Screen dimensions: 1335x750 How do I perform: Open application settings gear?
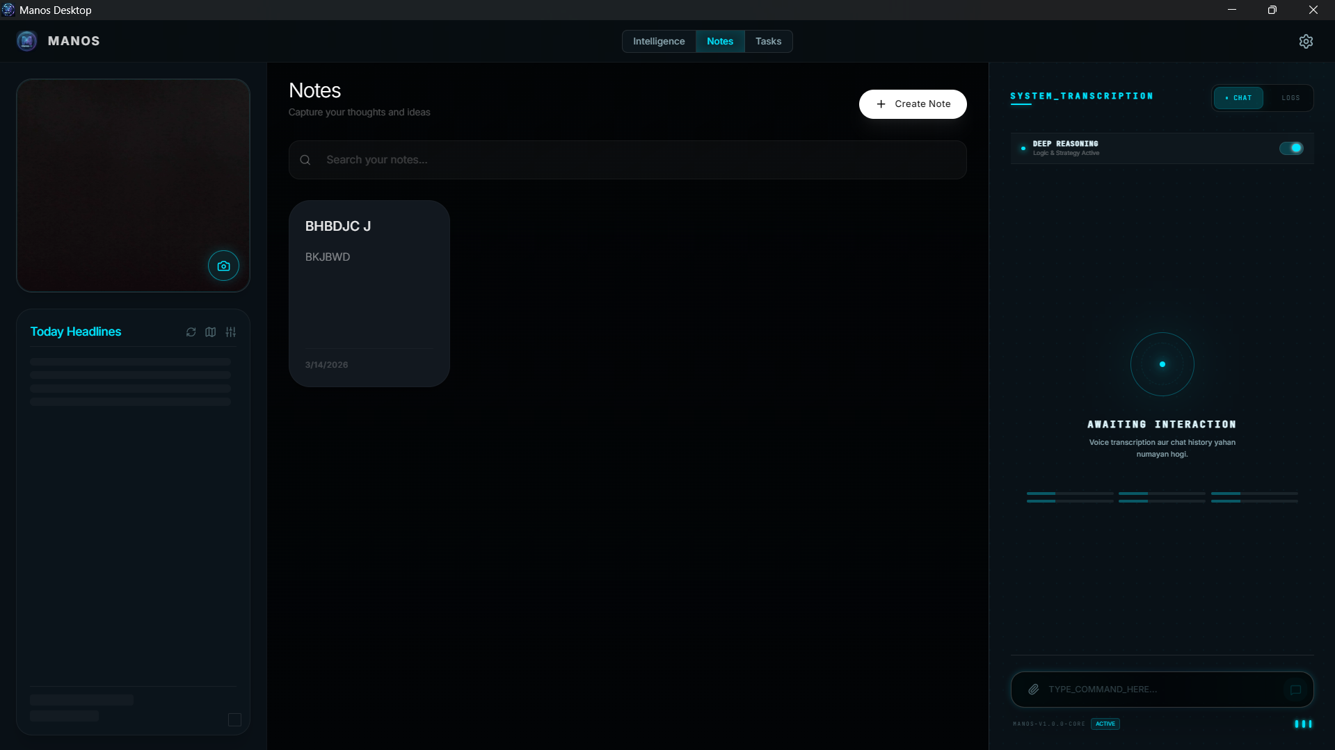pyautogui.click(x=1306, y=41)
